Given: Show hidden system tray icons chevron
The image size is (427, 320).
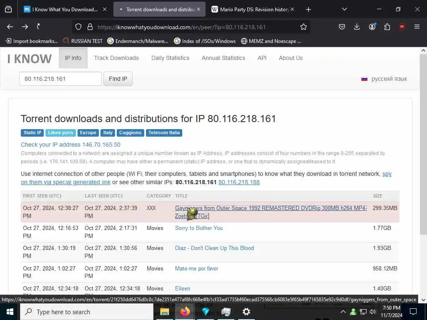Looking at the screenshot, I should [343, 312].
